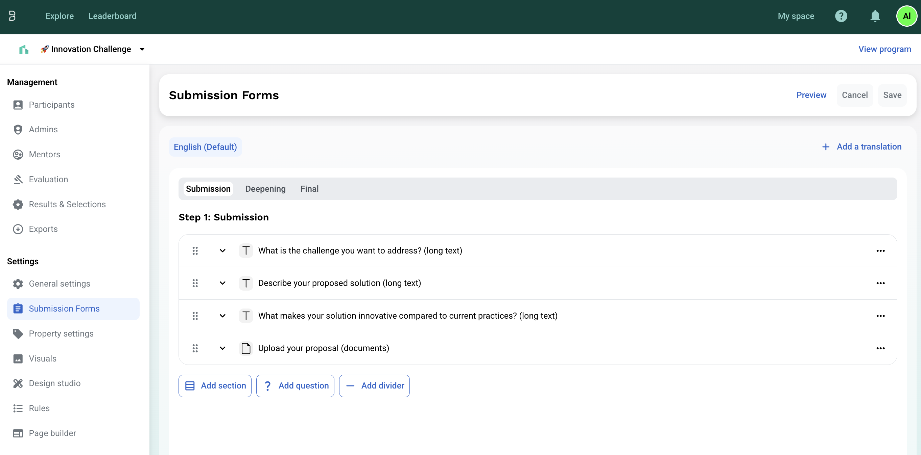Image resolution: width=921 pixels, height=455 pixels.
Task: Switch to the Submission step tab
Action: pyautogui.click(x=208, y=189)
